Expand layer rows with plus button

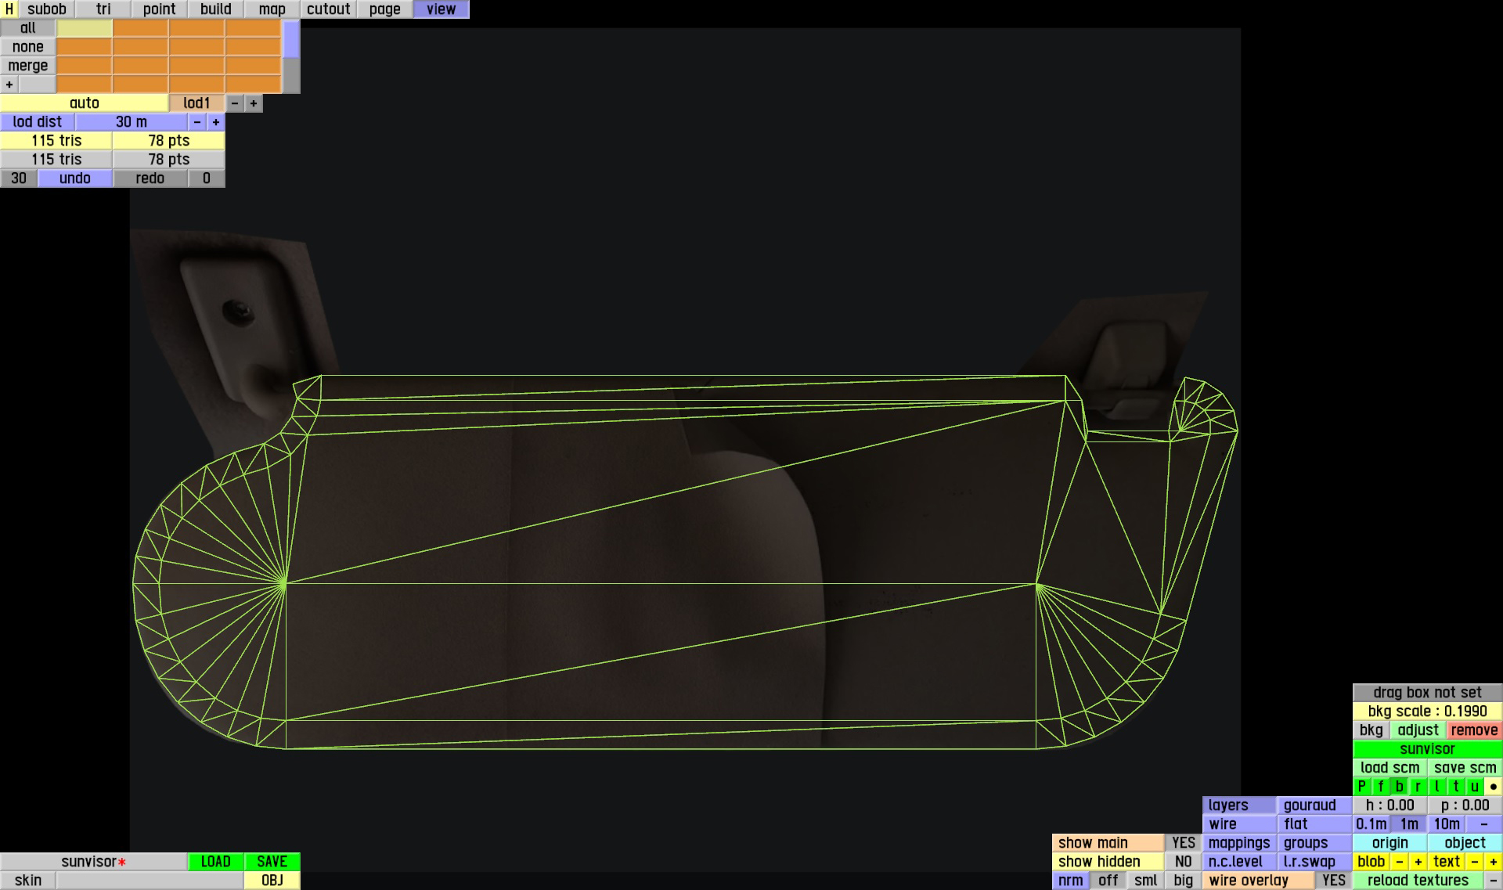pyautogui.click(x=9, y=85)
